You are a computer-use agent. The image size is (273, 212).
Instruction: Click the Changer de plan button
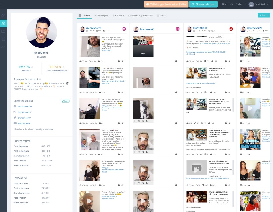tap(203, 4)
